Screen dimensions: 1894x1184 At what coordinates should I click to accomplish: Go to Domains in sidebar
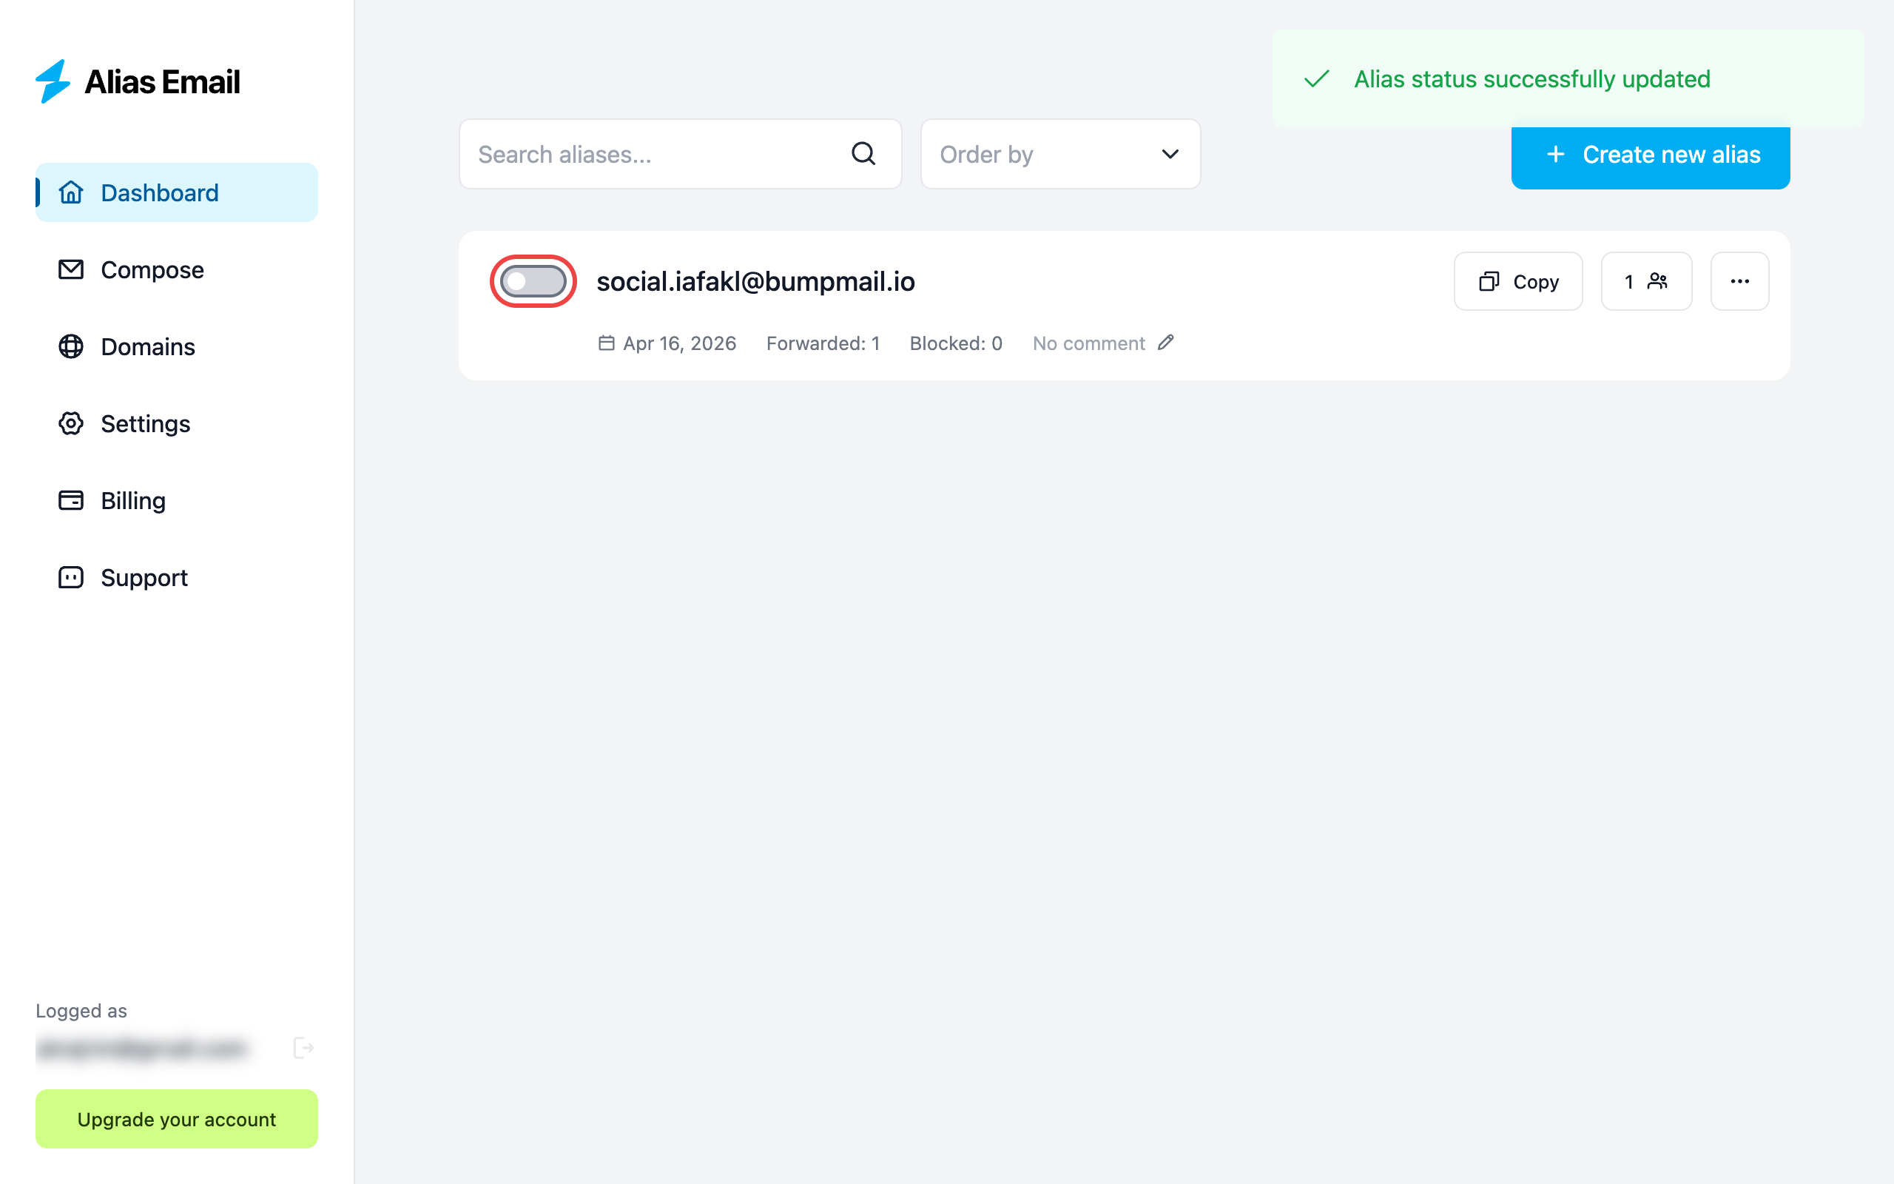tap(147, 347)
